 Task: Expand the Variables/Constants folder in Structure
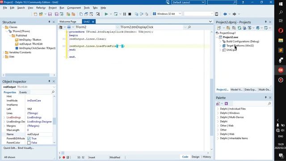click(x=4, y=52)
